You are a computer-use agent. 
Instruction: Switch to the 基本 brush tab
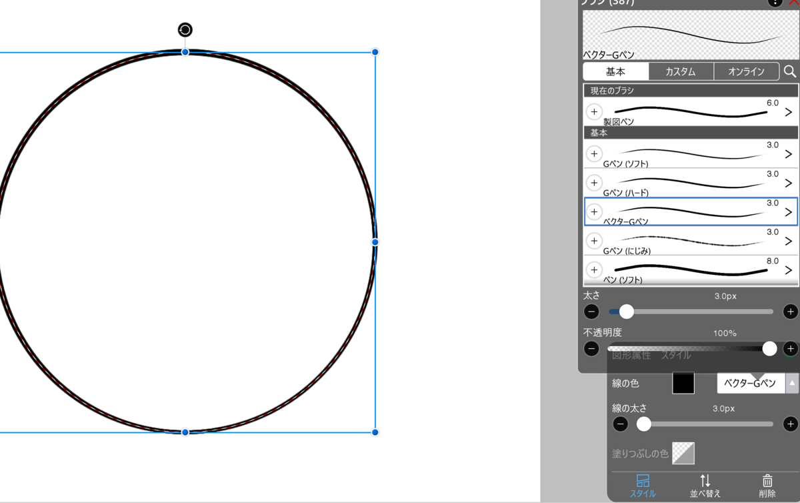point(615,71)
